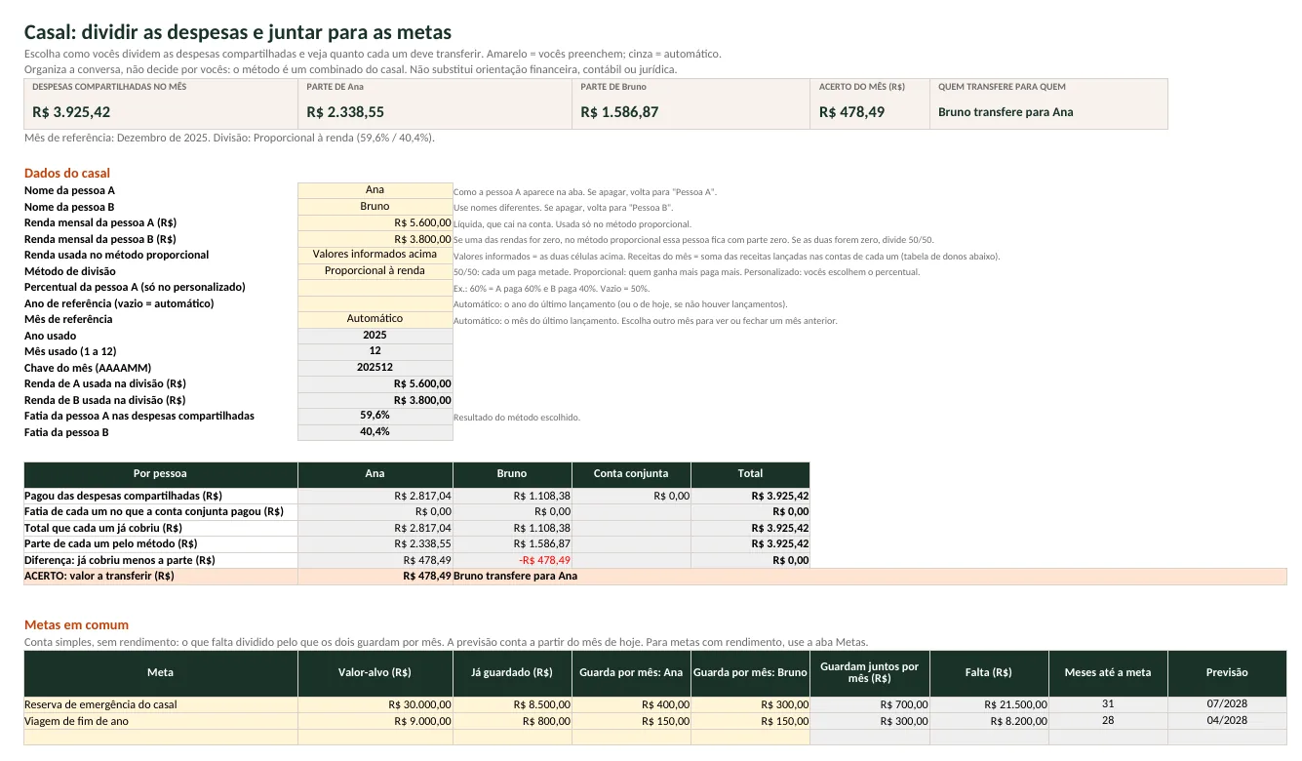Click the R$ 478,49 cell in the ACERTO row
Screen dimensions: 1302x761
(x=375, y=577)
